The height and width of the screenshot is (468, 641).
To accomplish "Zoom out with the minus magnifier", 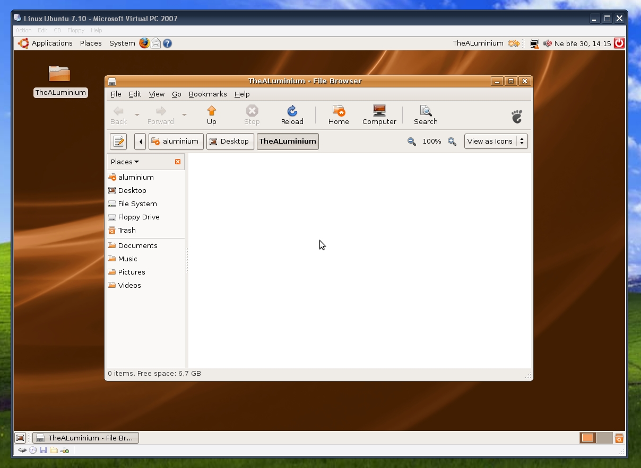I will 412,142.
